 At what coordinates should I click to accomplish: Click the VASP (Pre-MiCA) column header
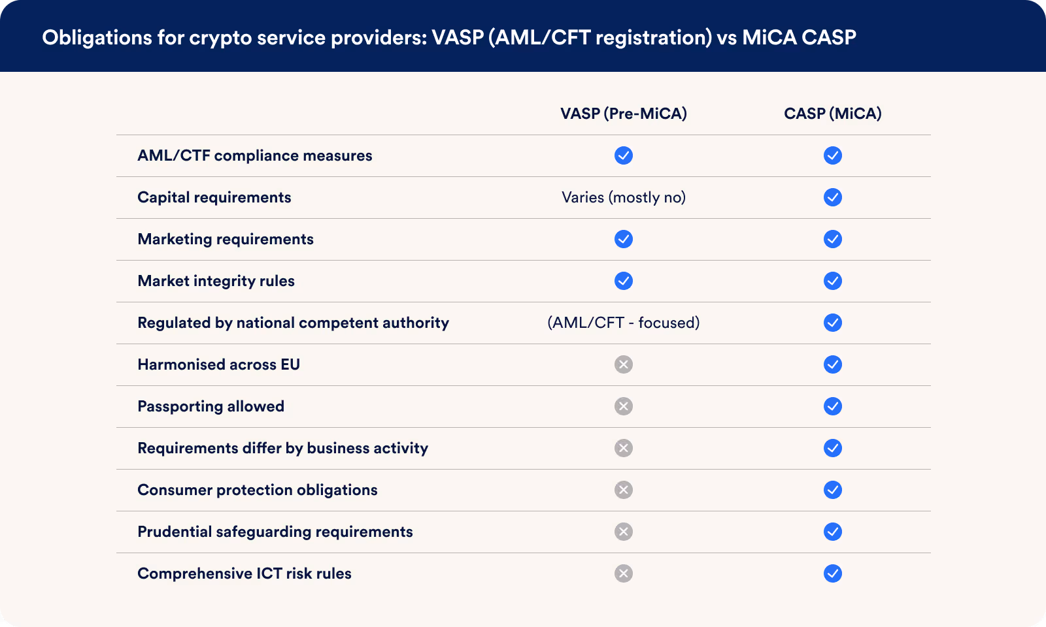[624, 114]
